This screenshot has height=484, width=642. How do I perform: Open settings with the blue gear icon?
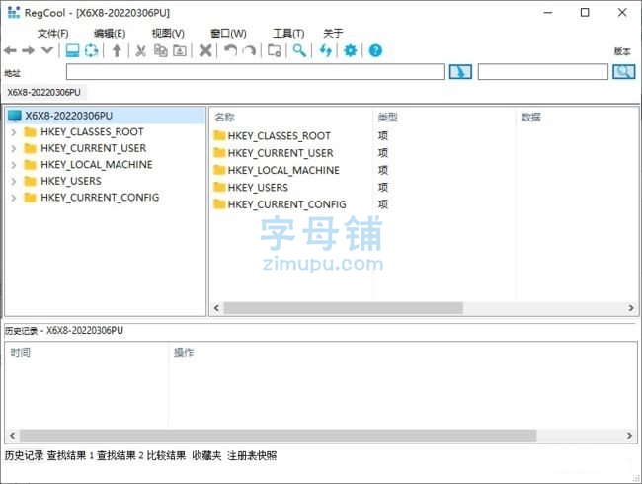point(350,50)
